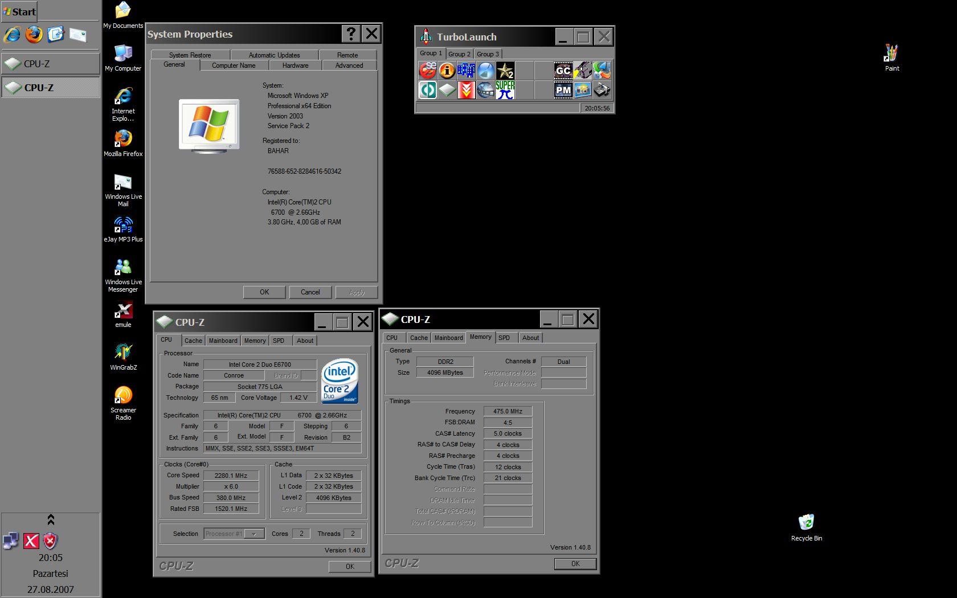This screenshot has height=598, width=957.
Task: Launch the blue globe broom icon in TurboLaunch
Action: pos(486,71)
